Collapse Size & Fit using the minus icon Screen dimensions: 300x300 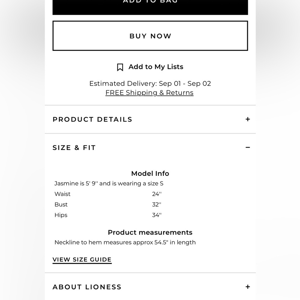[x=248, y=147]
